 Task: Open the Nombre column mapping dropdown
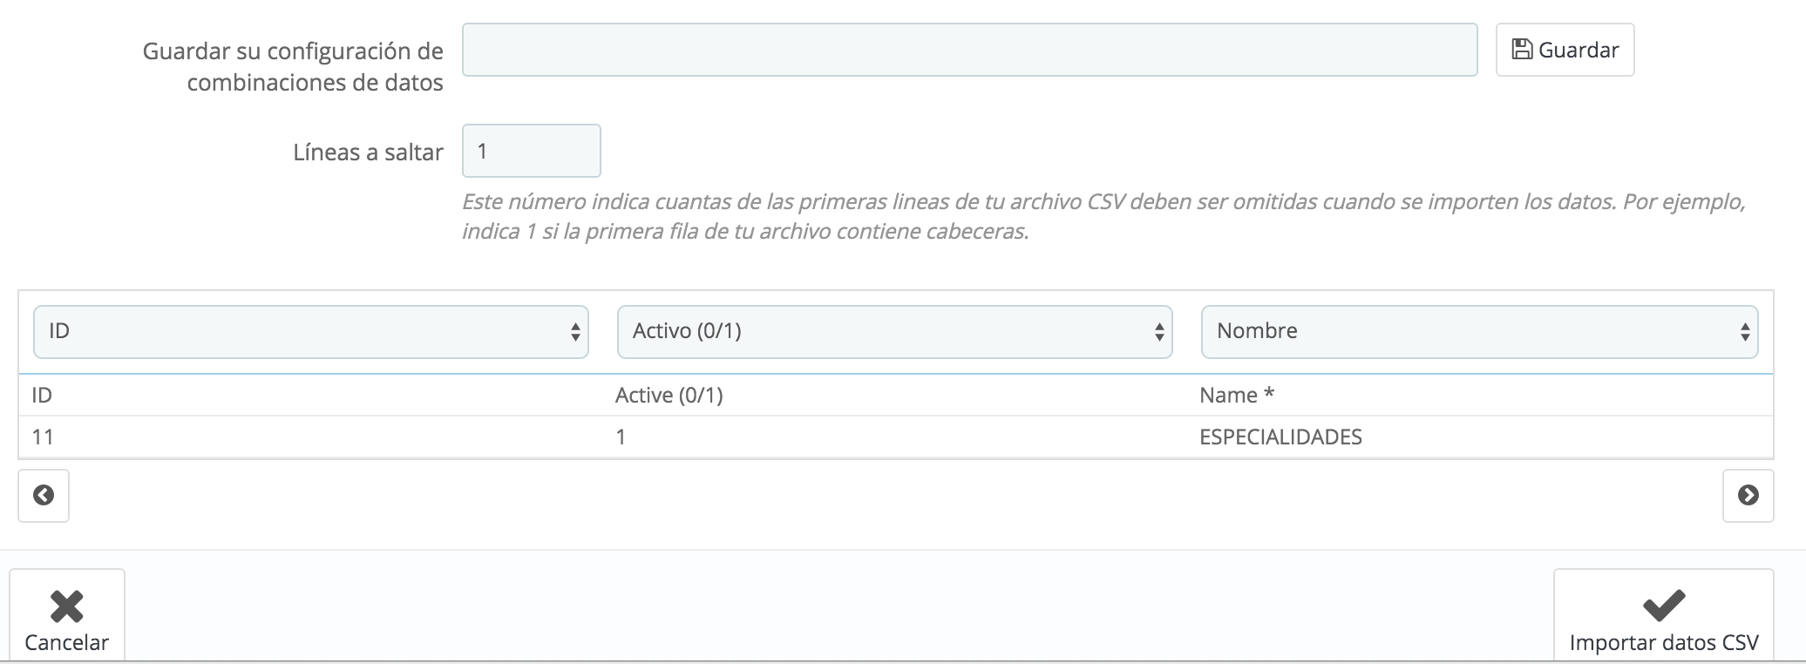point(1479,331)
